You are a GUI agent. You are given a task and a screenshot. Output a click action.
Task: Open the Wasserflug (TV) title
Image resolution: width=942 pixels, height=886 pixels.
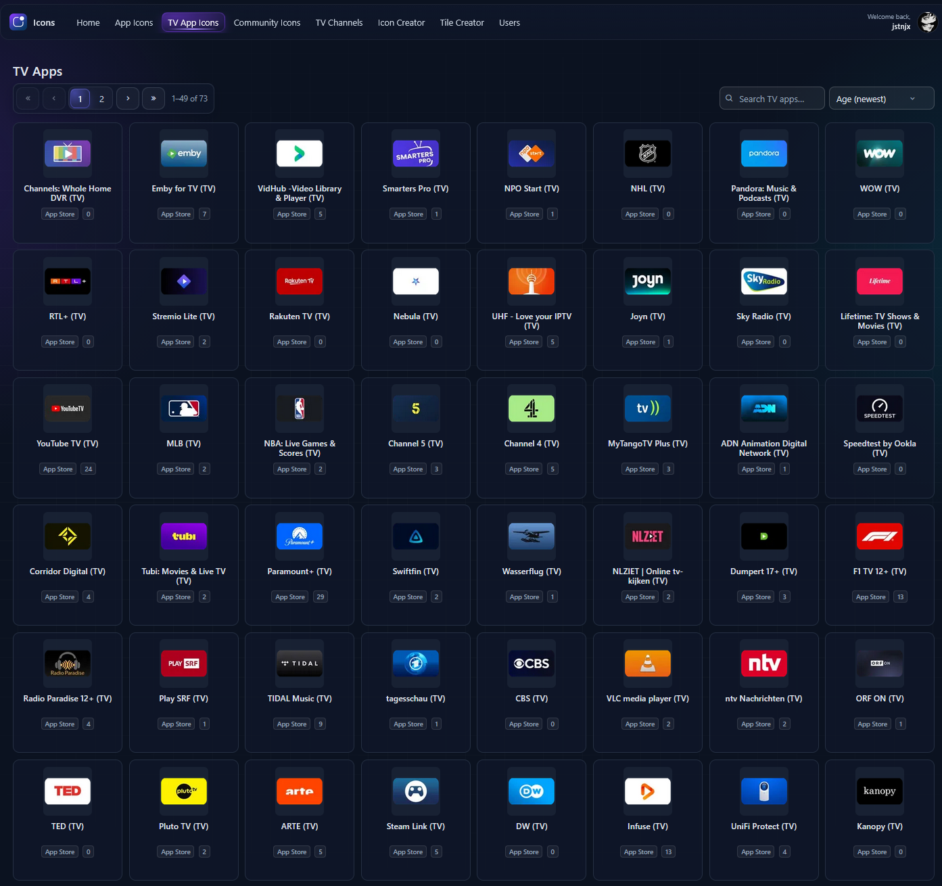coord(532,572)
